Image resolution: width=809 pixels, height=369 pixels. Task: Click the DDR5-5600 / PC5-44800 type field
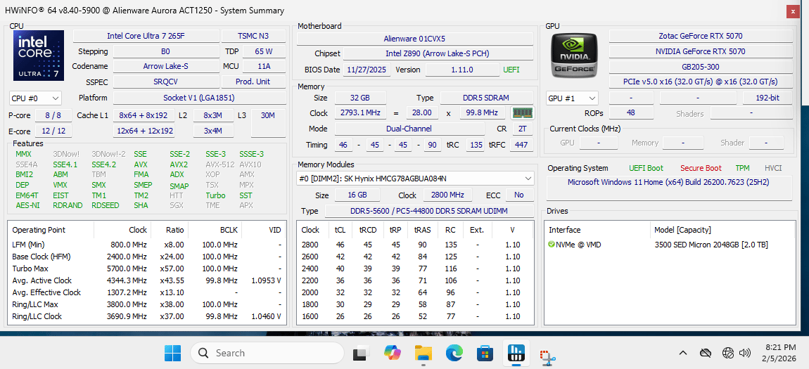click(x=429, y=212)
